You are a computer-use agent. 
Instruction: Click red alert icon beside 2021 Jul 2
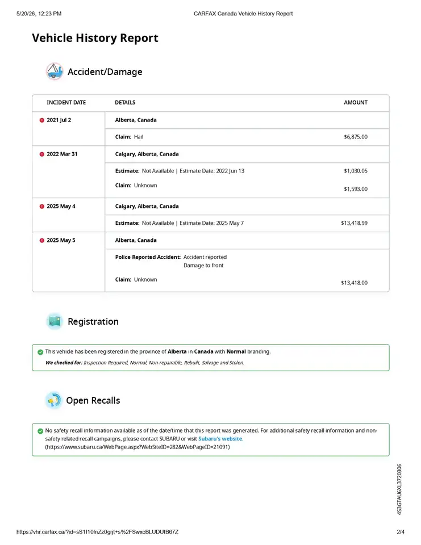(41, 120)
